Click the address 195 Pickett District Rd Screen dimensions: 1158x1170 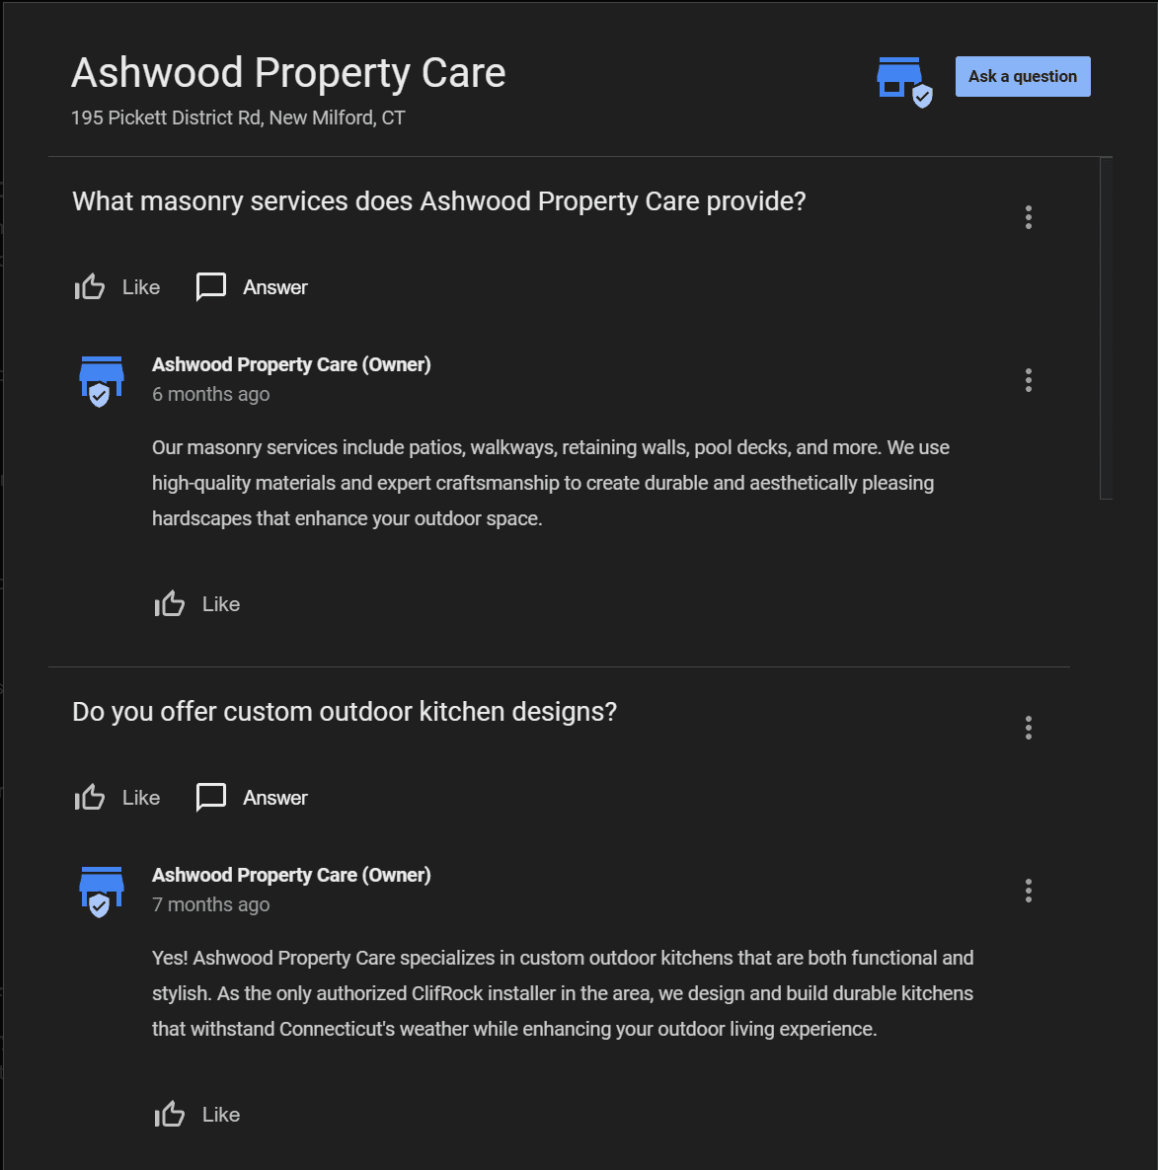238,118
